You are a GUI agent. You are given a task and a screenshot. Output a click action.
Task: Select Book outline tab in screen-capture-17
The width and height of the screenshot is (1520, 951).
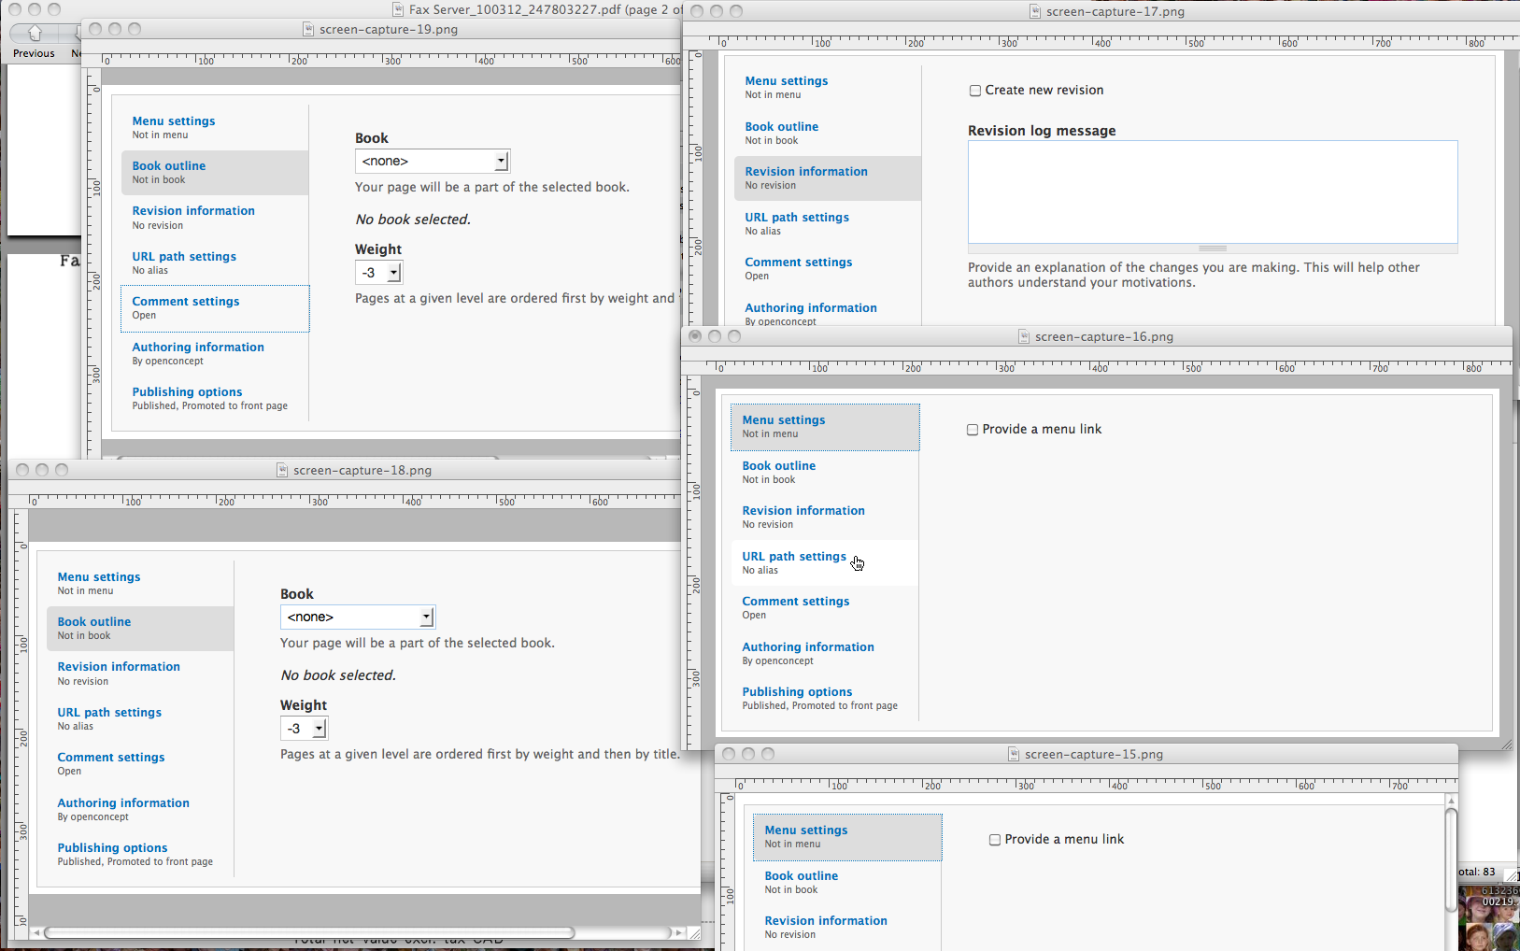coord(828,133)
